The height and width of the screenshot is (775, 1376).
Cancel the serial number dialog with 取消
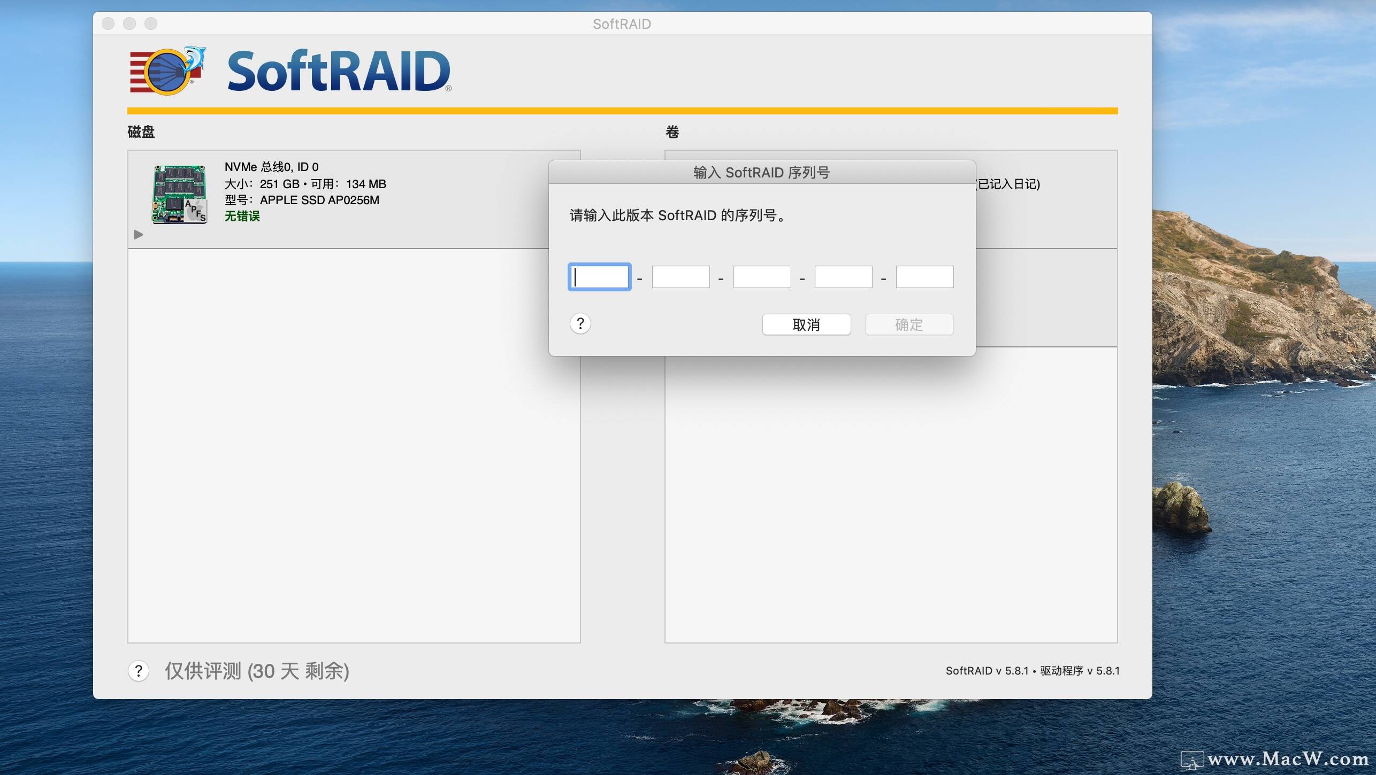tap(806, 324)
